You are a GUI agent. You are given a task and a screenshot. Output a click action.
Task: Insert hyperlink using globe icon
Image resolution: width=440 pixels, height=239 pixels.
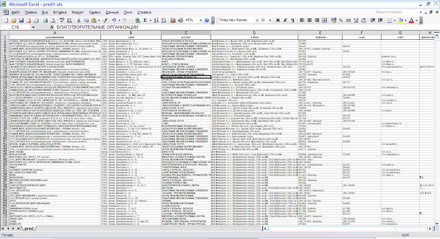[138, 20]
